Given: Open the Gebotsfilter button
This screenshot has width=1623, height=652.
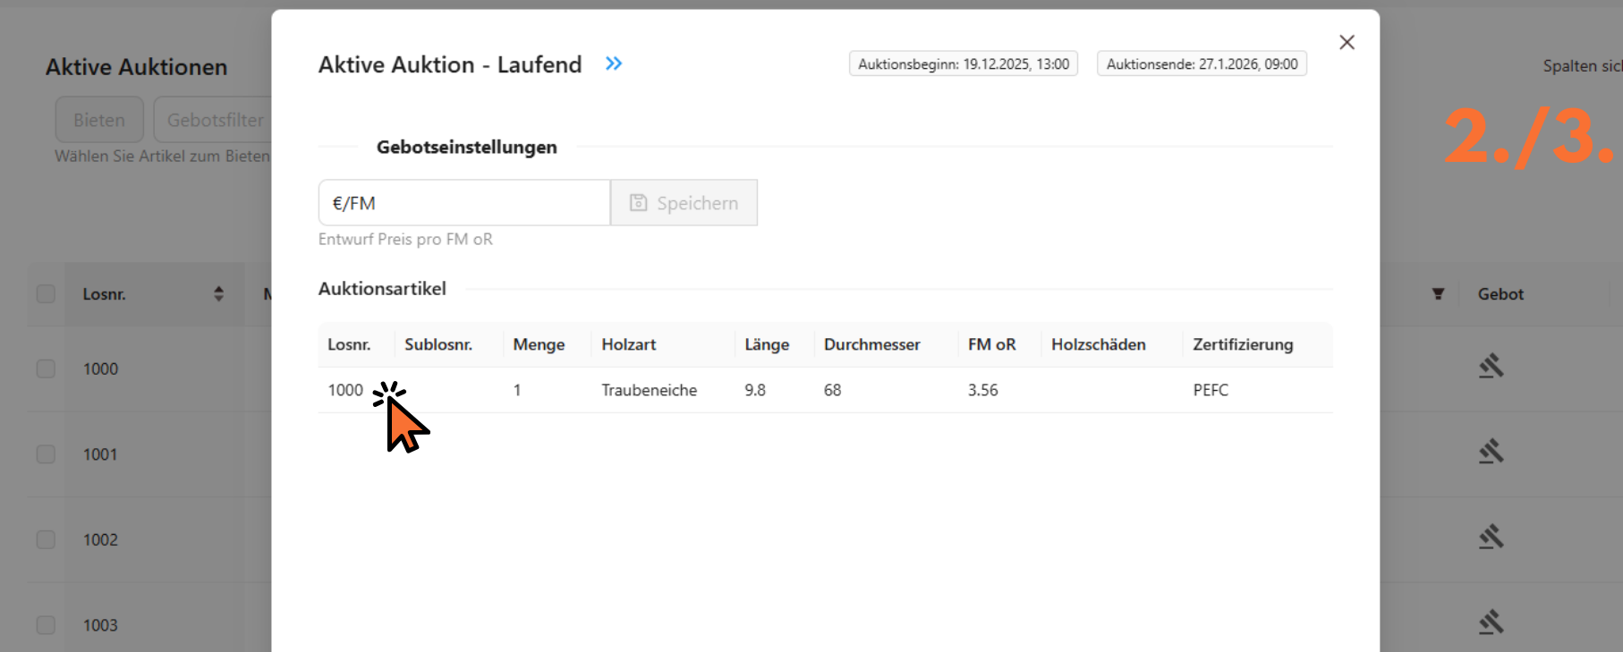Looking at the screenshot, I should pos(215,120).
